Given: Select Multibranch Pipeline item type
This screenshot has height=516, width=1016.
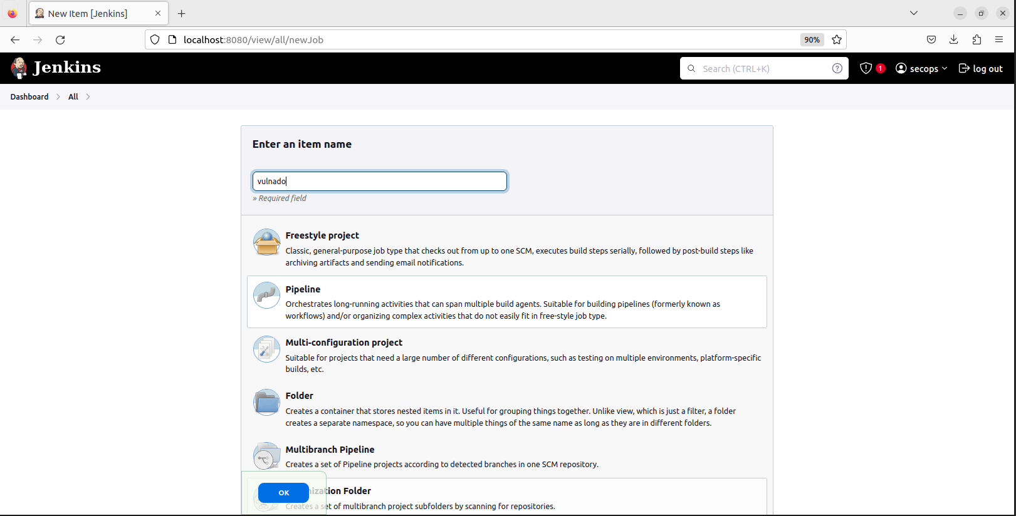Looking at the screenshot, I should pos(507,457).
